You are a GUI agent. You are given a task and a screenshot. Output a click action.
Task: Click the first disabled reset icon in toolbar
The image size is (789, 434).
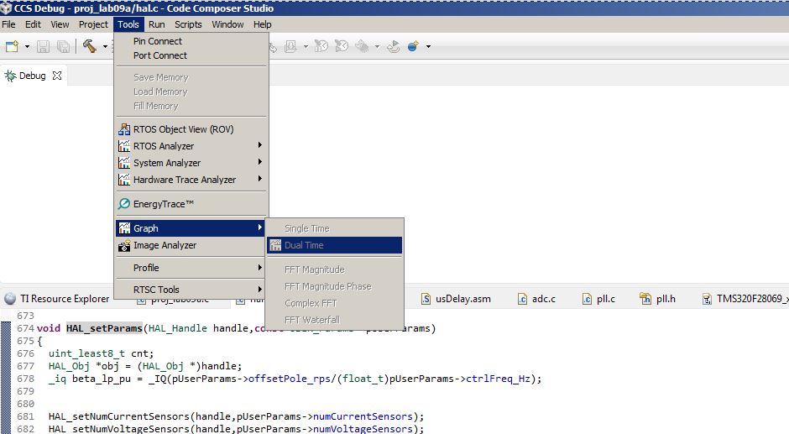tap(321, 46)
